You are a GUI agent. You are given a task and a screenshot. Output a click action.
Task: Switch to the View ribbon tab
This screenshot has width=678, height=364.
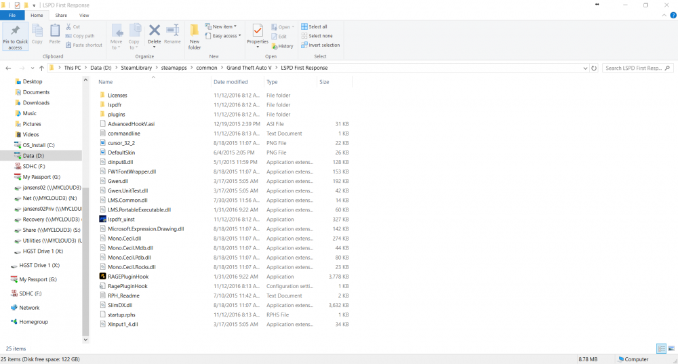tap(84, 15)
